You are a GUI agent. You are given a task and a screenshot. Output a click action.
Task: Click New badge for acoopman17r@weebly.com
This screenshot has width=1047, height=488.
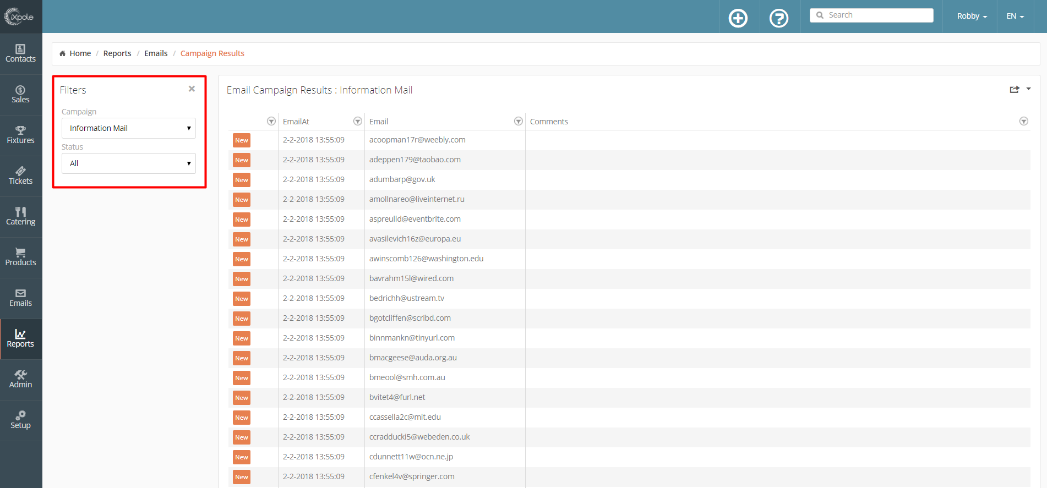pyautogui.click(x=242, y=140)
